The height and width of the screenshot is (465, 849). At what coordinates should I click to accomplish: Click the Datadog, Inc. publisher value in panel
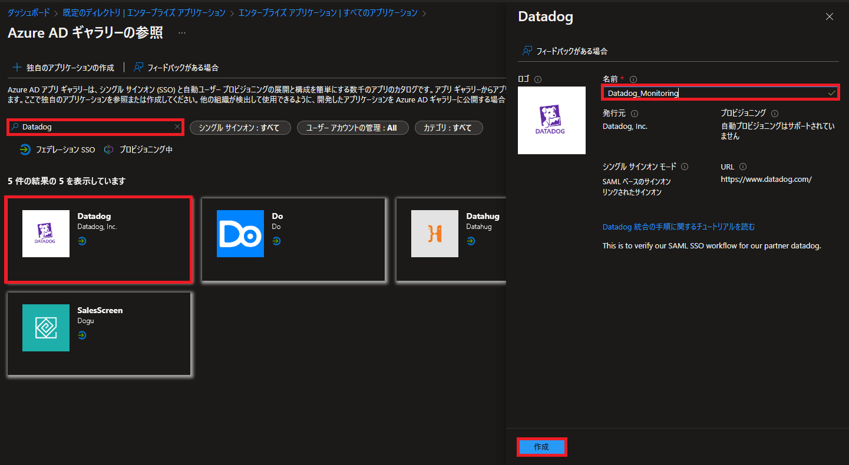(x=625, y=126)
